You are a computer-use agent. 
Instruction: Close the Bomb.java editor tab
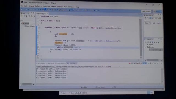48,13
